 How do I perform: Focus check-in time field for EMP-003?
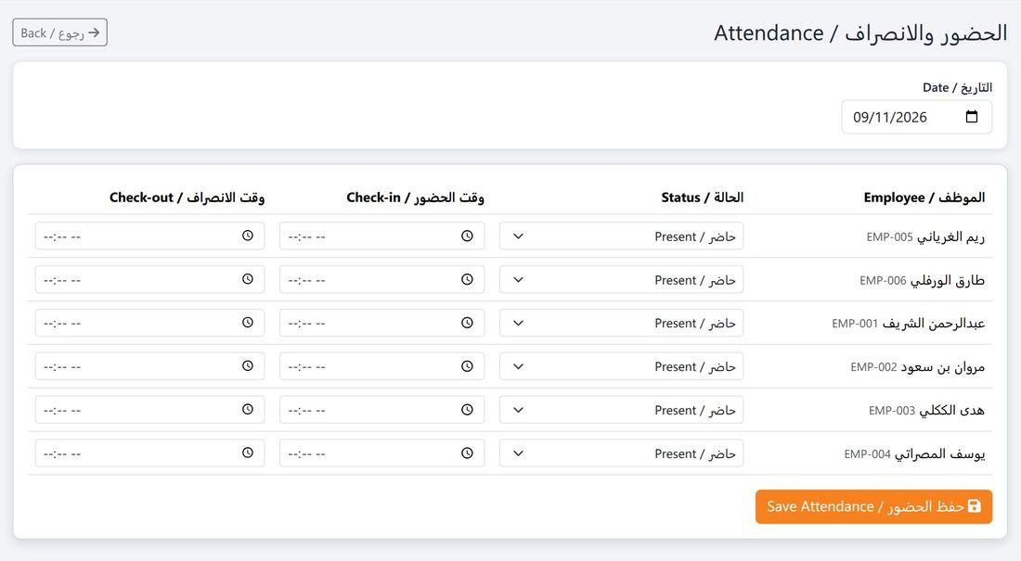[x=381, y=410]
